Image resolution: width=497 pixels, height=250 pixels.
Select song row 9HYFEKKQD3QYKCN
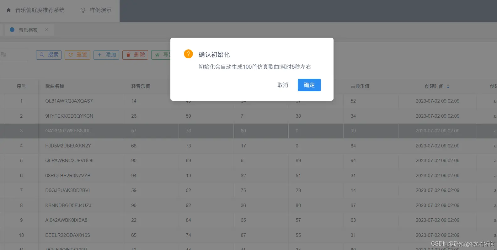click(x=248, y=116)
